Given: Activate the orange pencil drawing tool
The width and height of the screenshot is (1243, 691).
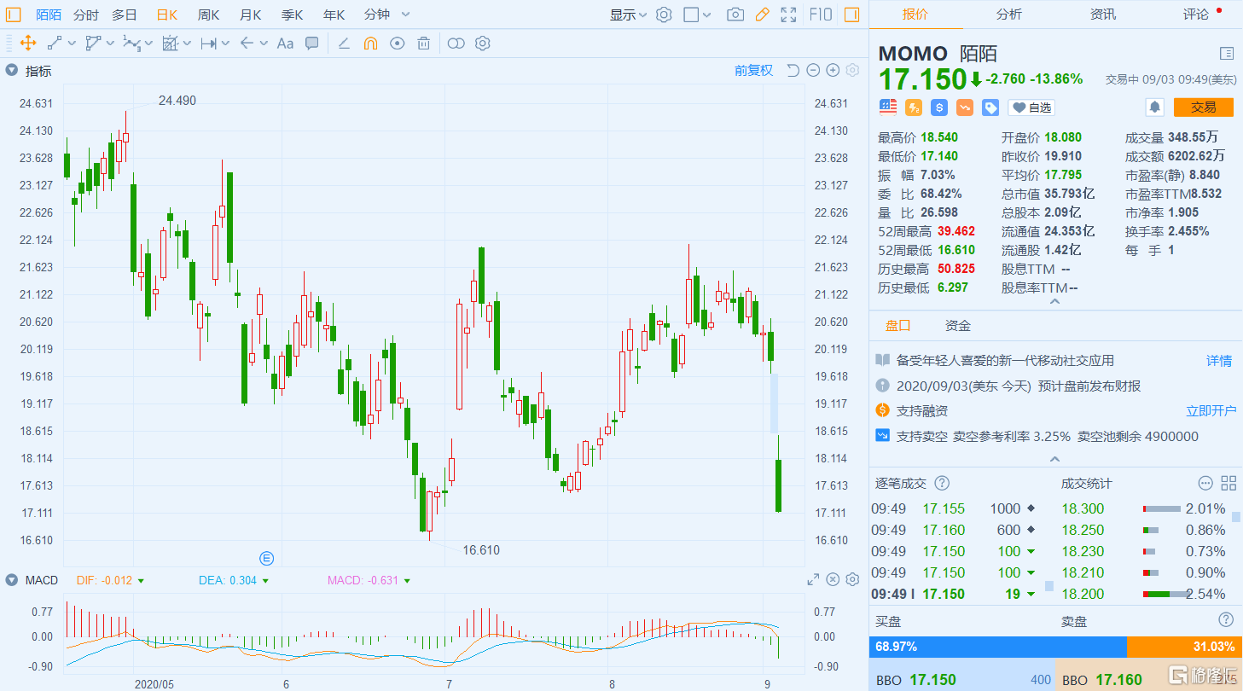Looking at the screenshot, I should [762, 15].
